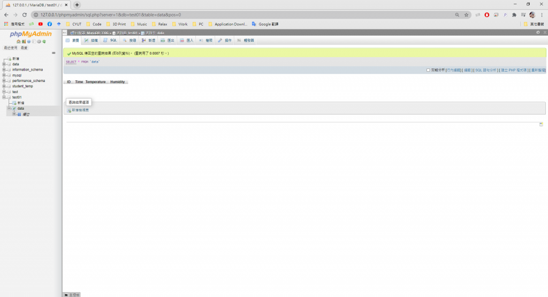Viewport: 548px width, 297px height.
Task: Click the Facebook bookmark icon
Action: point(50,24)
